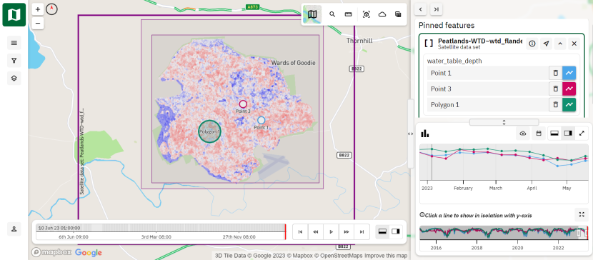Click the skip-to-end panel arrow button
The height and width of the screenshot is (260, 593).
point(436,9)
